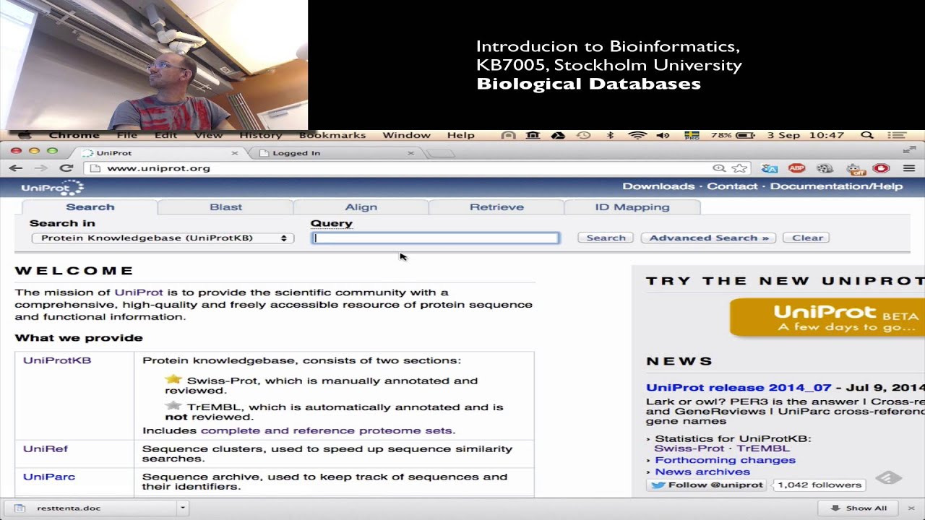This screenshot has height=520, width=925.
Task: Click the bank building icon in menu bar
Action: [533, 135]
